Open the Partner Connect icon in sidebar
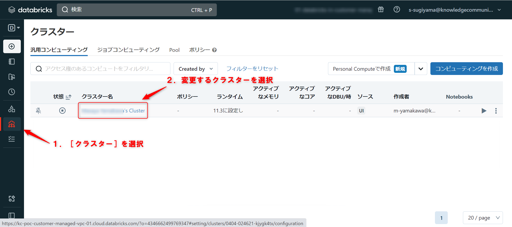Viewport: 512px width, 227px height. 12,199
